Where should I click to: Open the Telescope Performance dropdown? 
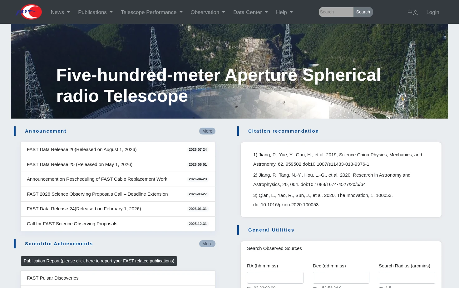click(152, 12)
